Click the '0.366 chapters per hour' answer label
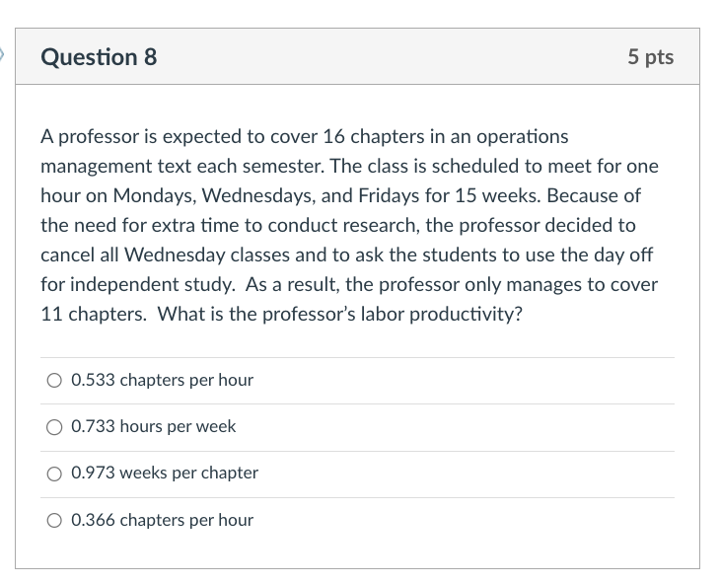Viewport: 720px width, 584px height. 162,520
